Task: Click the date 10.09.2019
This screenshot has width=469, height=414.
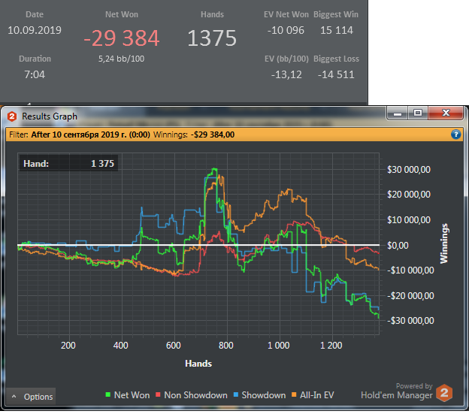Action: point(35,30)
